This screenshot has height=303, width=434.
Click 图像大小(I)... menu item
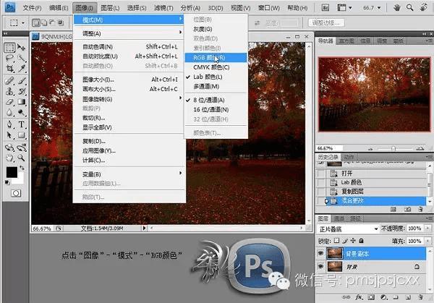[129, 80]
